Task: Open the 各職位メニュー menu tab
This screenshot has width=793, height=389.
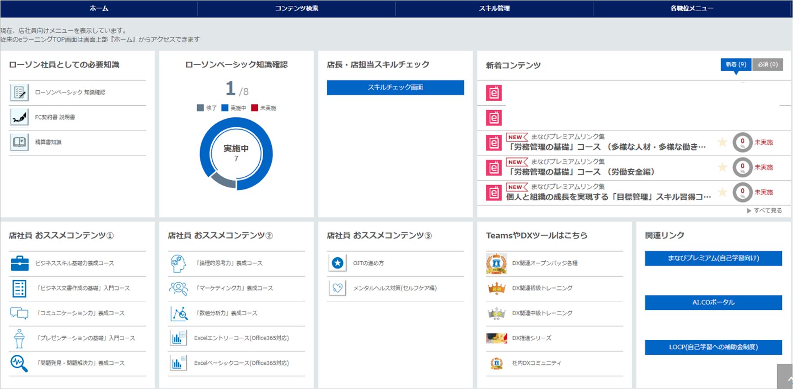Action: pos(692,9)
